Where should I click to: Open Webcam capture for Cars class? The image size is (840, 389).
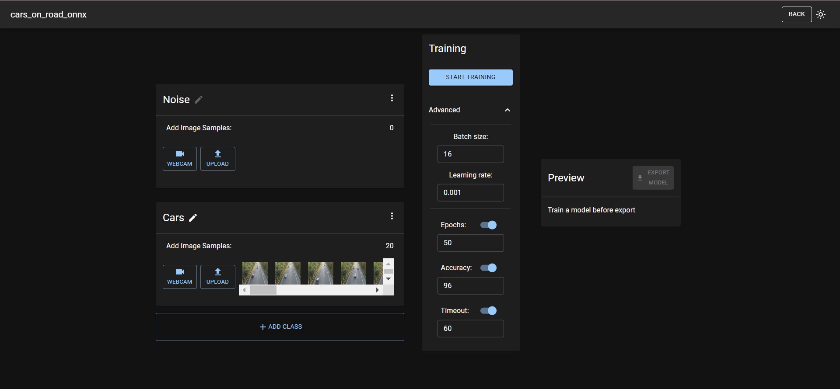click(x=179, y=277)
